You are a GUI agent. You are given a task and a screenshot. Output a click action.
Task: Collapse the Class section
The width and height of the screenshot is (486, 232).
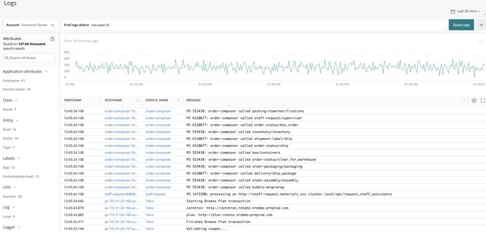(16, 100)
